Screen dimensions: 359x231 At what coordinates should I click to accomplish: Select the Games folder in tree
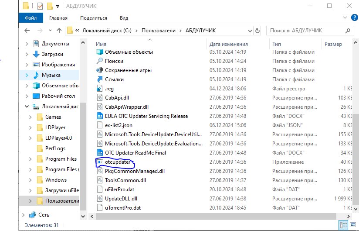tap(53, 117)
